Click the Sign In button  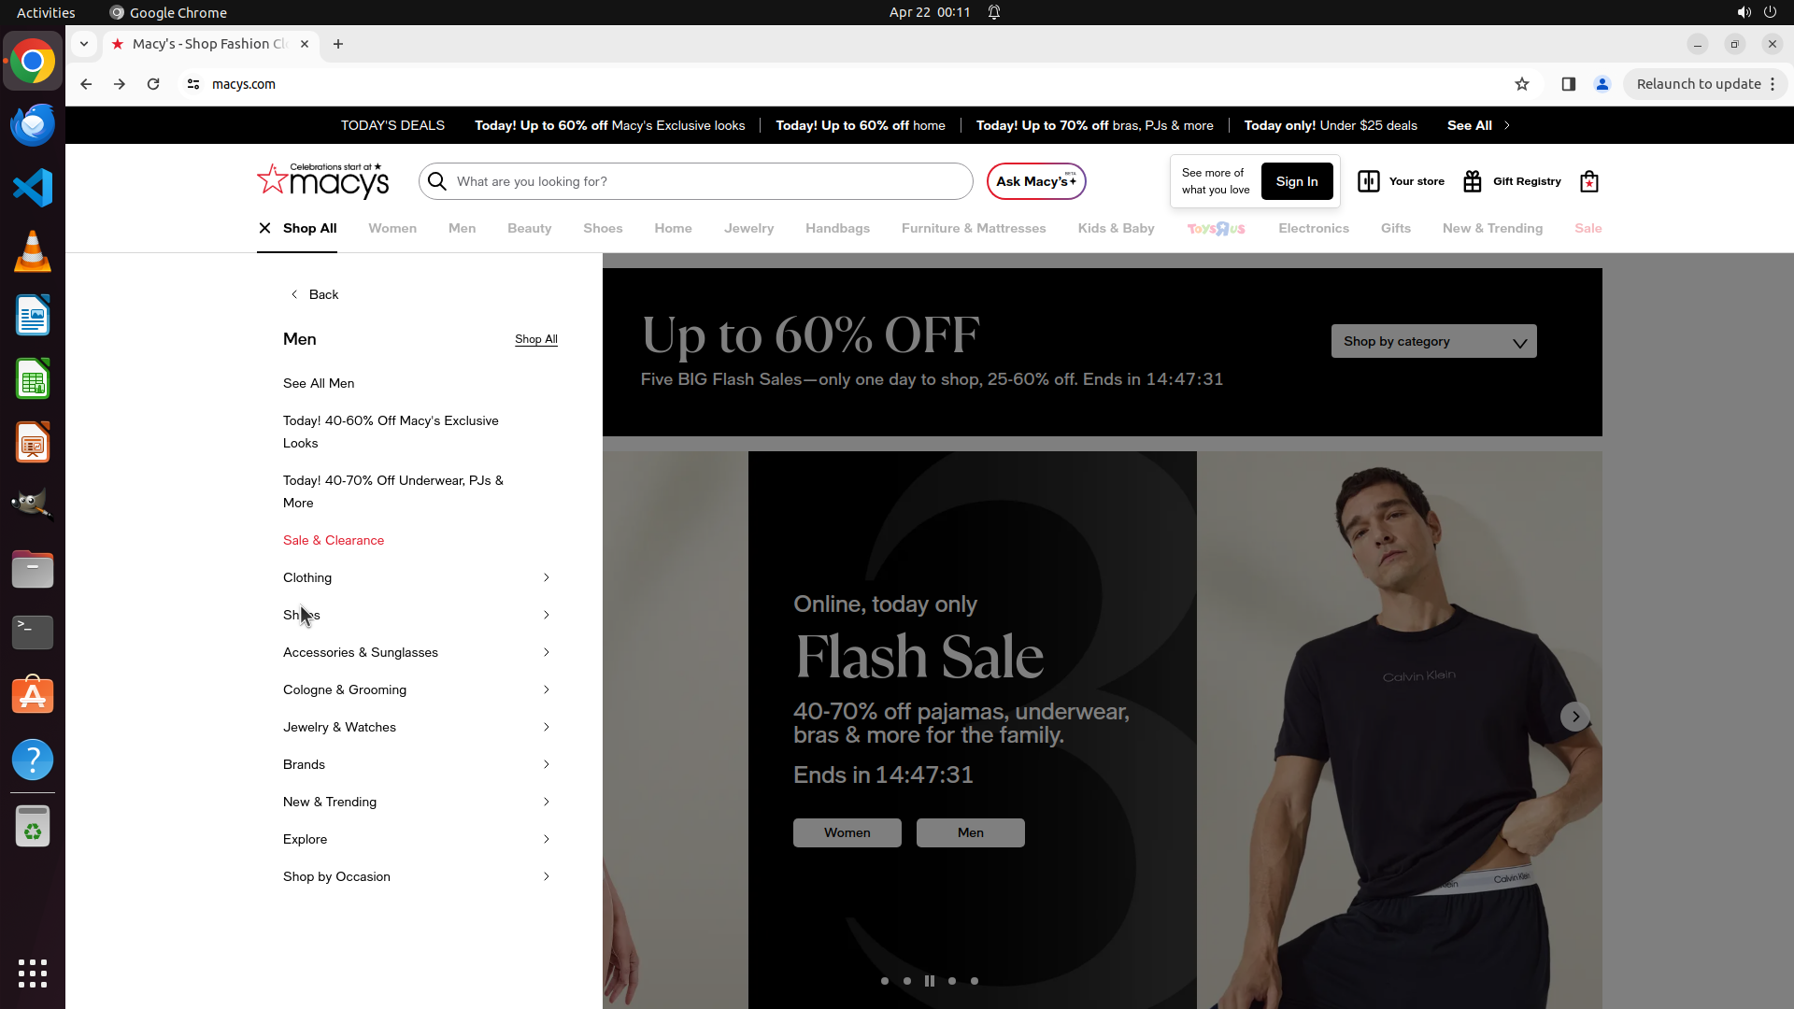[x=1296, y=181]
